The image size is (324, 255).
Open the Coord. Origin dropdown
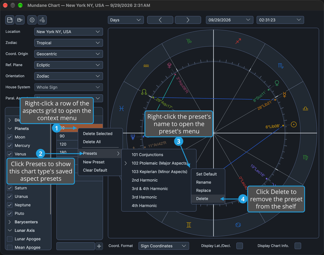[69, 54]
